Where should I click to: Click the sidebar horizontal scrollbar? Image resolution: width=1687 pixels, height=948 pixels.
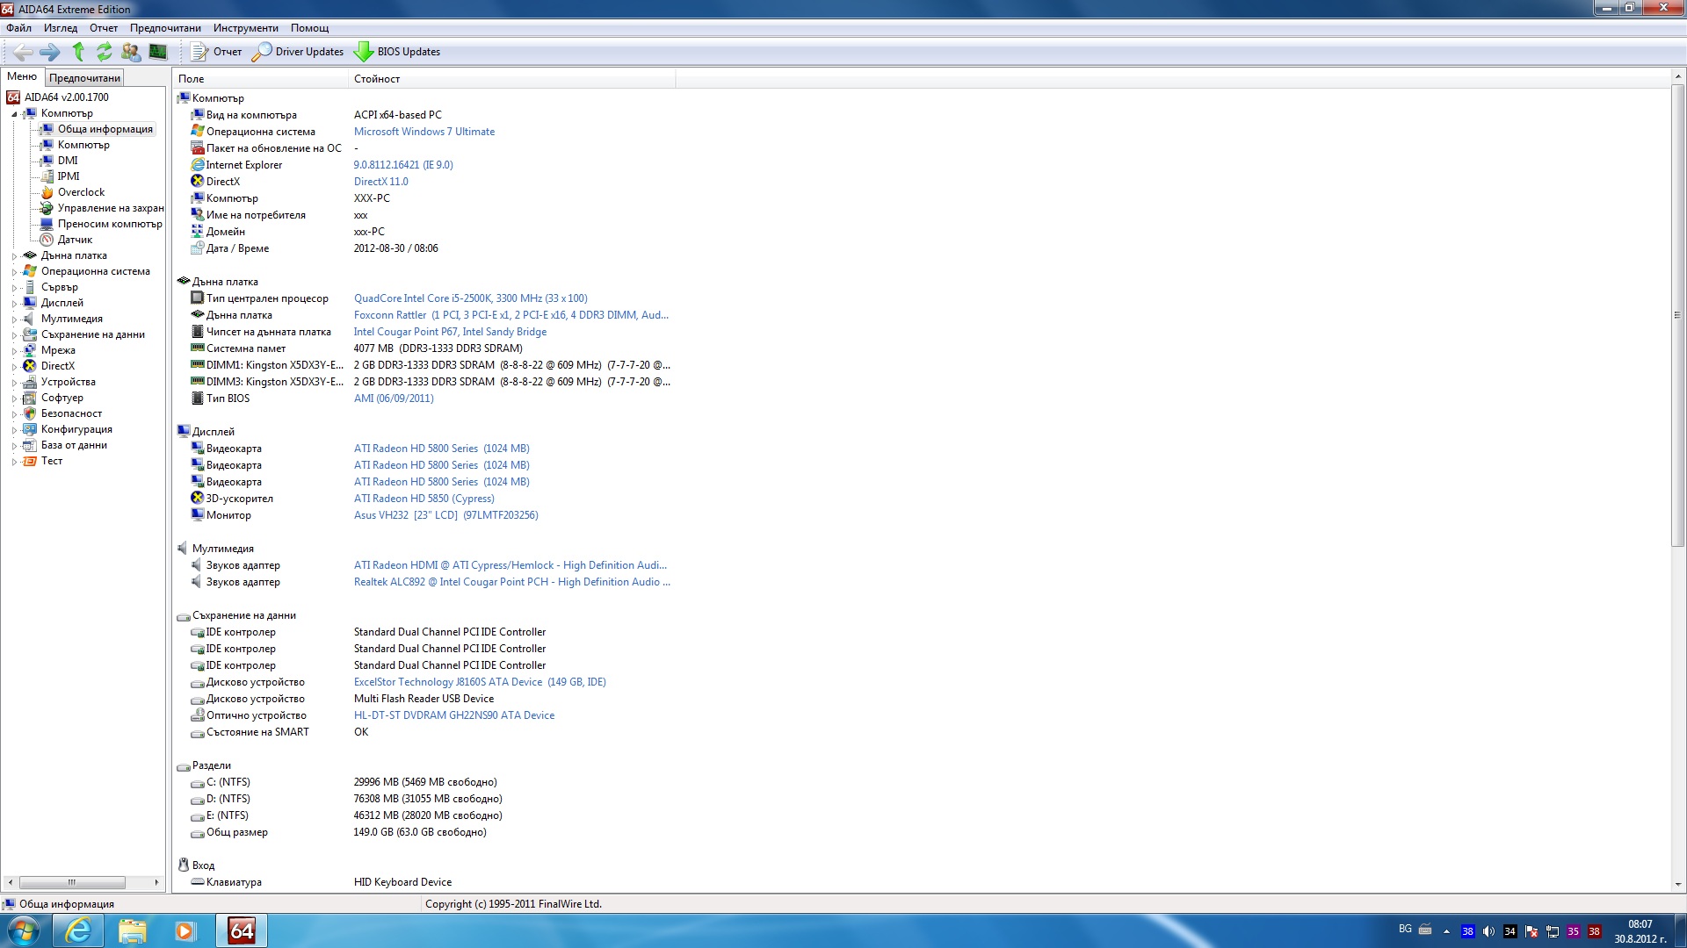72,882
